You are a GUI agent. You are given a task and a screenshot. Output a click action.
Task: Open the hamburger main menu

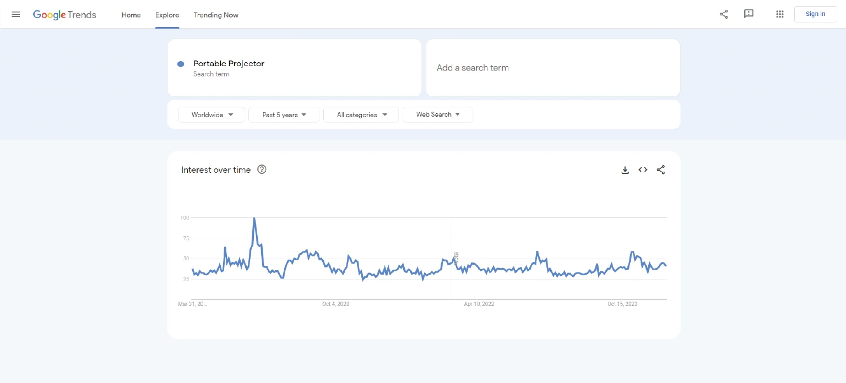(16, 14)
